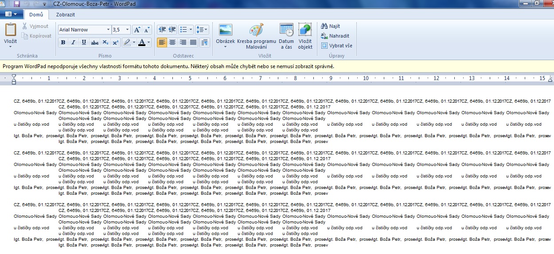This screenshot has height=254, width=554.
Task: Click the Vložit objekt insert object icon
Action: pyautogui.click(x=305, y=30)
